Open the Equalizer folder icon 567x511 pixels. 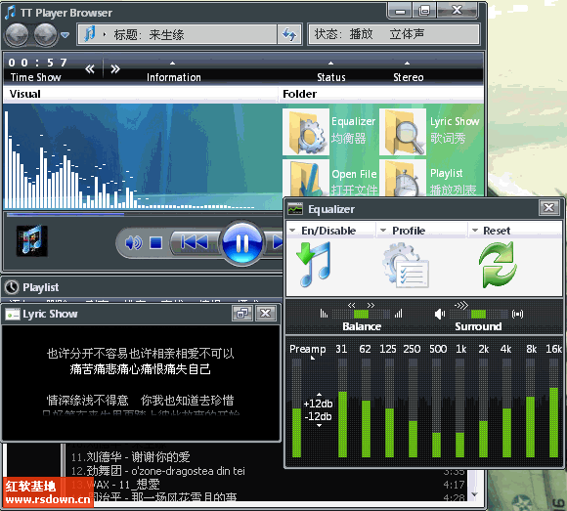306,132
